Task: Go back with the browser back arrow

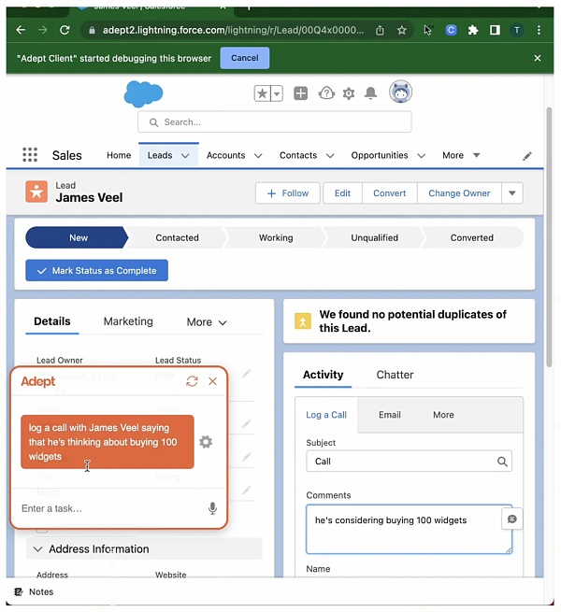Action: [x=21, y=30]
